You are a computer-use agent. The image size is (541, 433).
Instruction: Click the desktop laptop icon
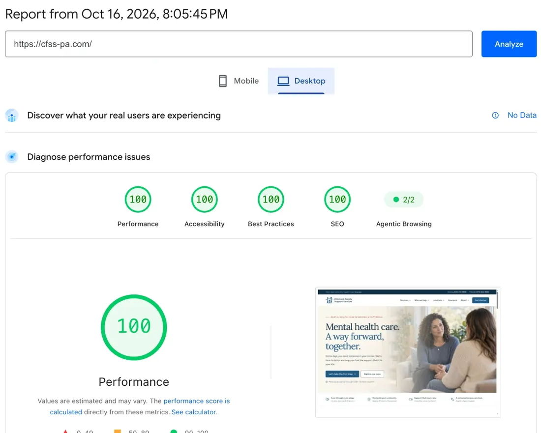[x=283, y=81]
